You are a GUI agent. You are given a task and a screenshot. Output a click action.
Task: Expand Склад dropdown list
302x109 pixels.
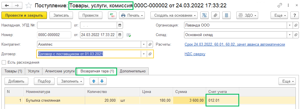coord(290,35)
